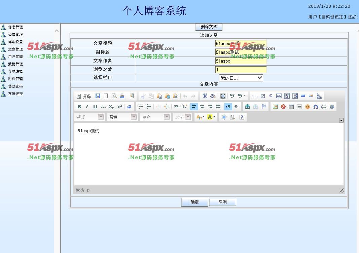Screen dimensions: 359x253
Task: Open the Text Color picker
Action: coord(200,117)
